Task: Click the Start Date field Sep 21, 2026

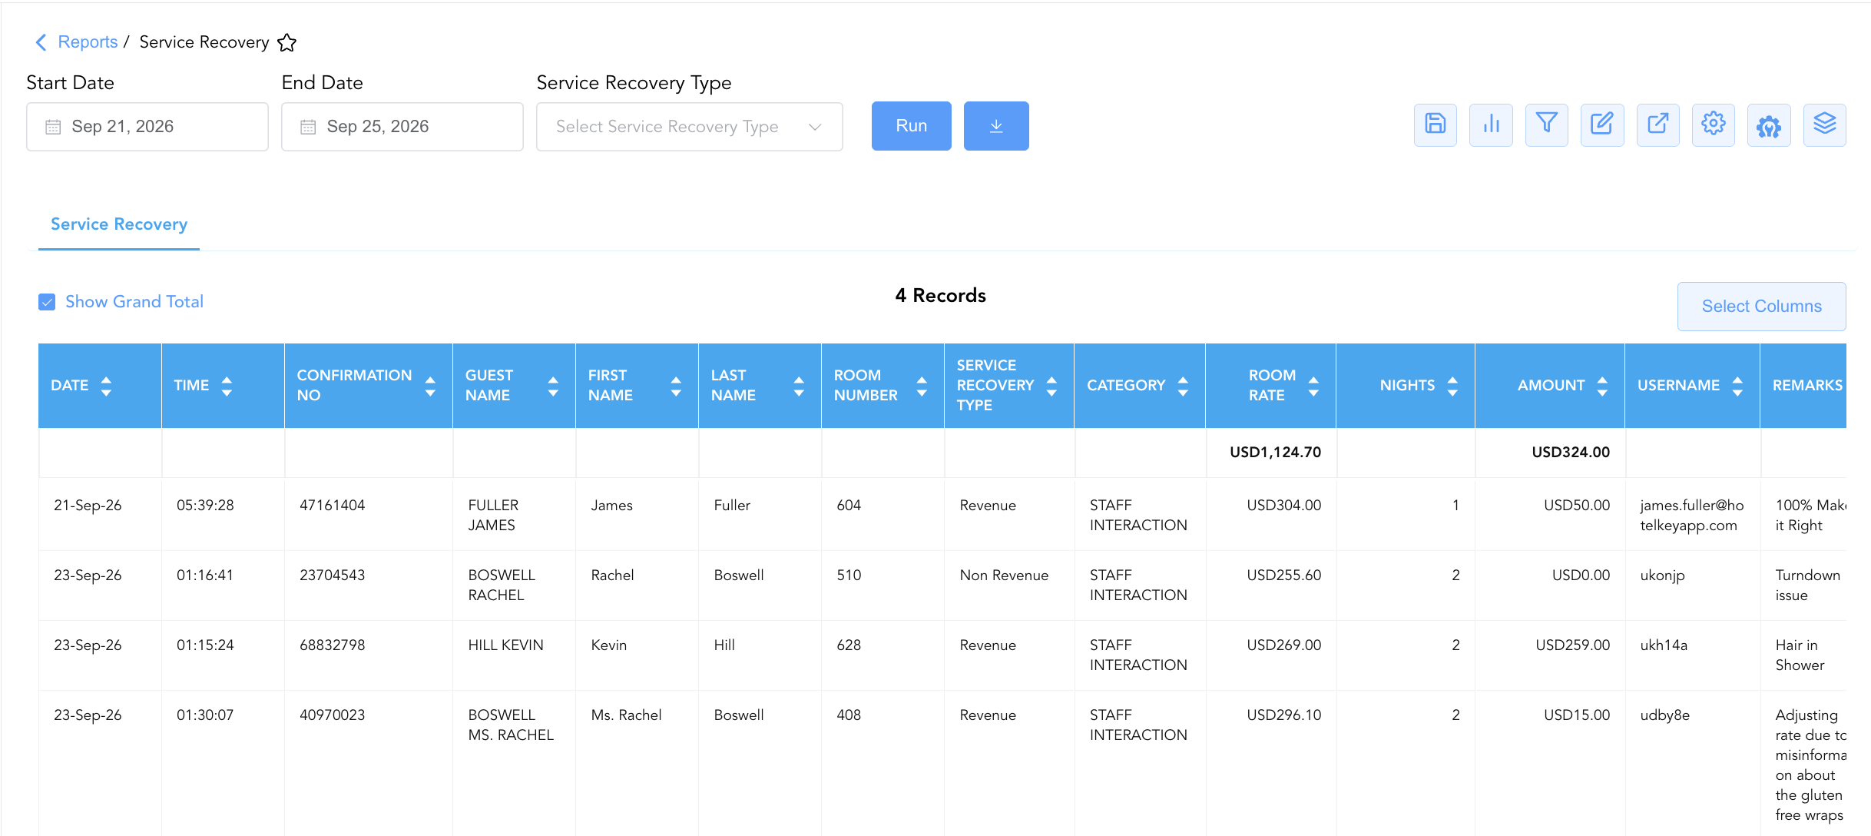Action: [147, 127]
